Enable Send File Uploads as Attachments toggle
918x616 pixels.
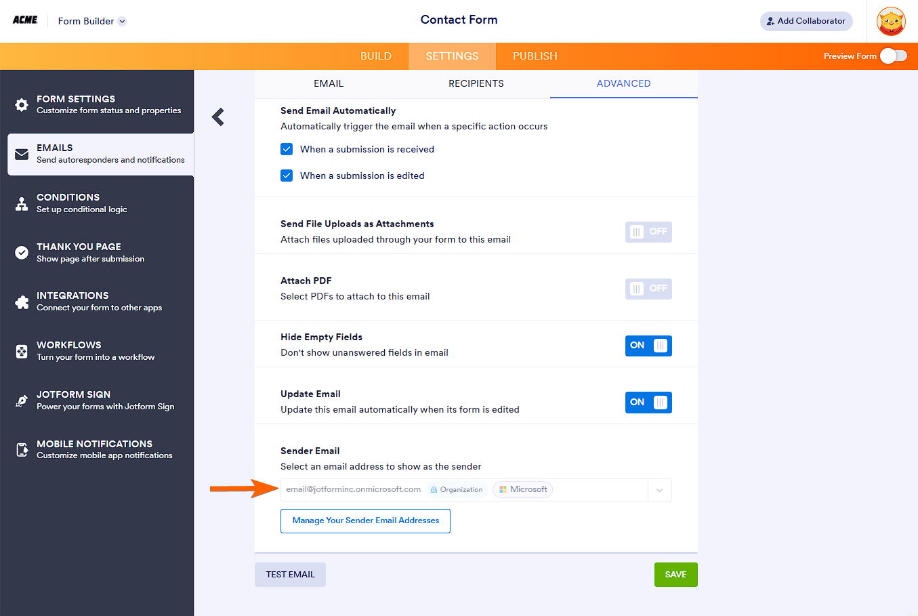pos(648,232)
